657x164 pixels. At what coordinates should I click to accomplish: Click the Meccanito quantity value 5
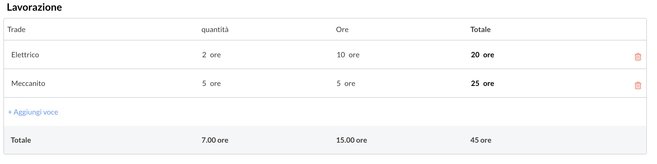[204, 83]
